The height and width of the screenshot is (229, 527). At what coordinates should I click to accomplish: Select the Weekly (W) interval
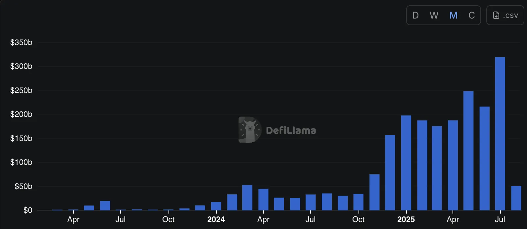click(434, 15)
